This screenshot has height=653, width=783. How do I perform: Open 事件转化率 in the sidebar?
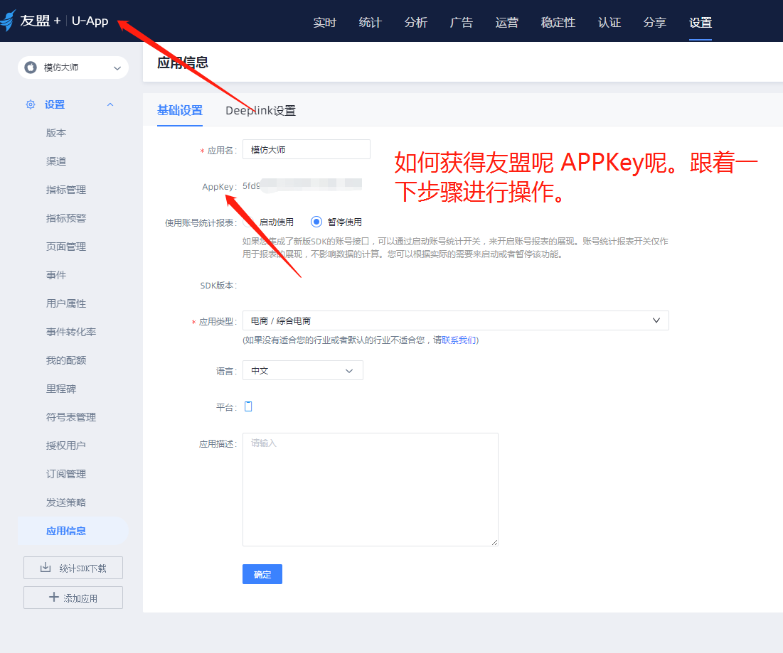pos(71,332)
